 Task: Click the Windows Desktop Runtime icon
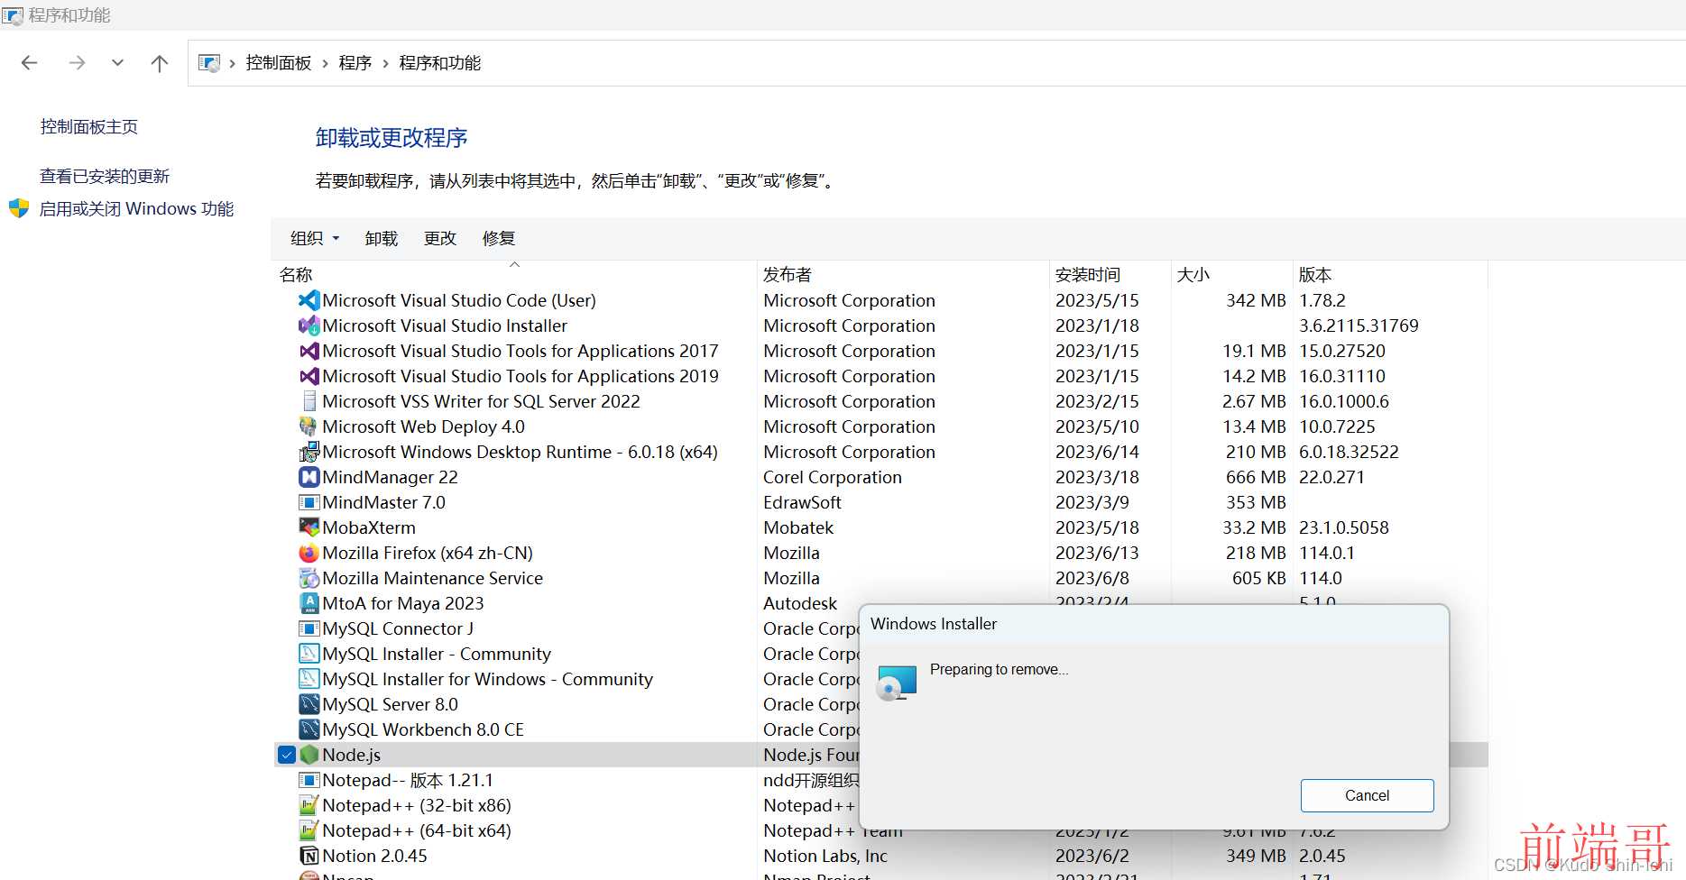[x=309, y=452]
